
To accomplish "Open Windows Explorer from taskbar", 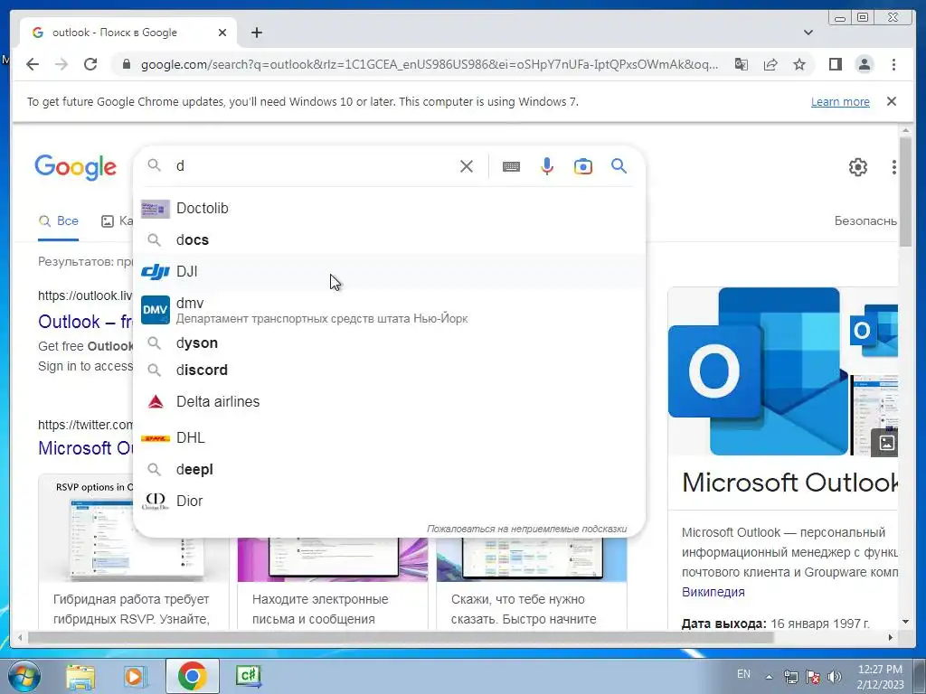I will point(80,676).
